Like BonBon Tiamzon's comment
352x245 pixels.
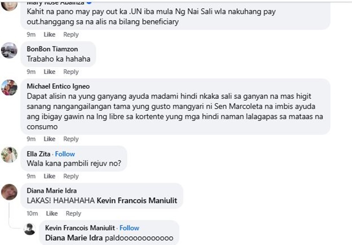49,72
